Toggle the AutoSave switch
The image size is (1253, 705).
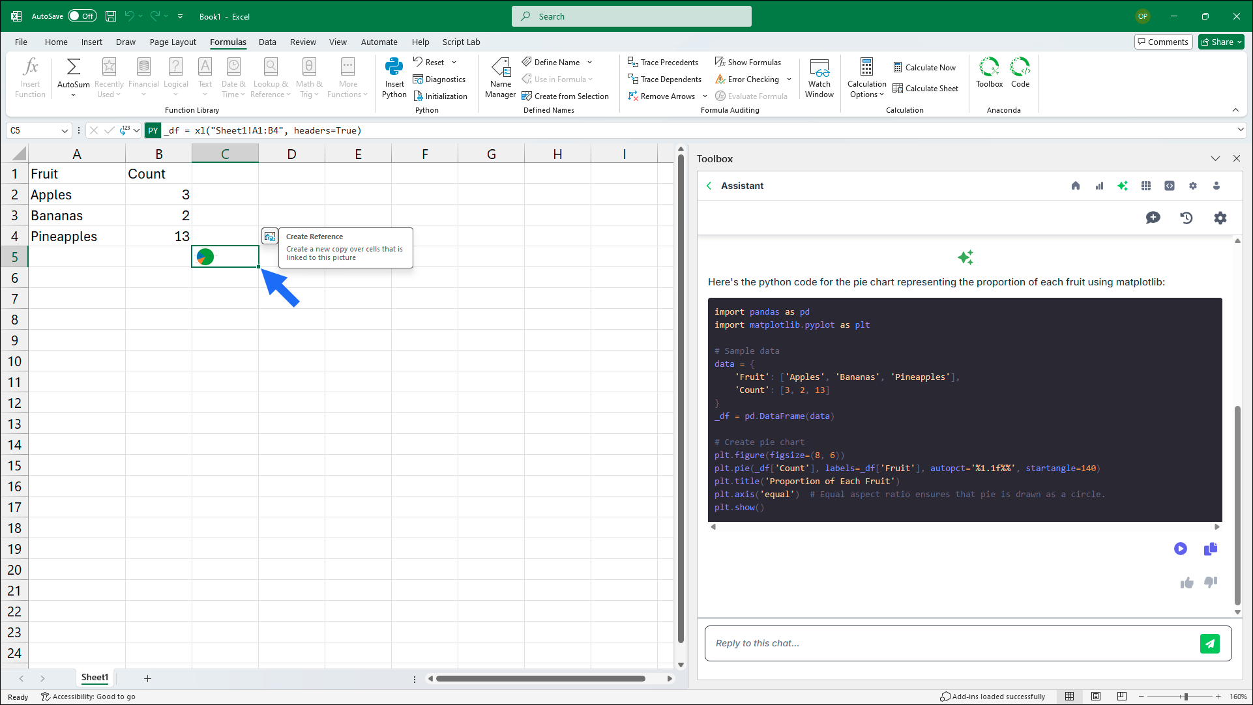82,16
